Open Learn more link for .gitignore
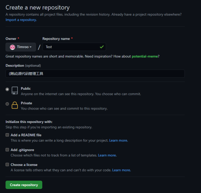Screen dimensions: 201x193 pyautogui.click(x=107, y=155)
